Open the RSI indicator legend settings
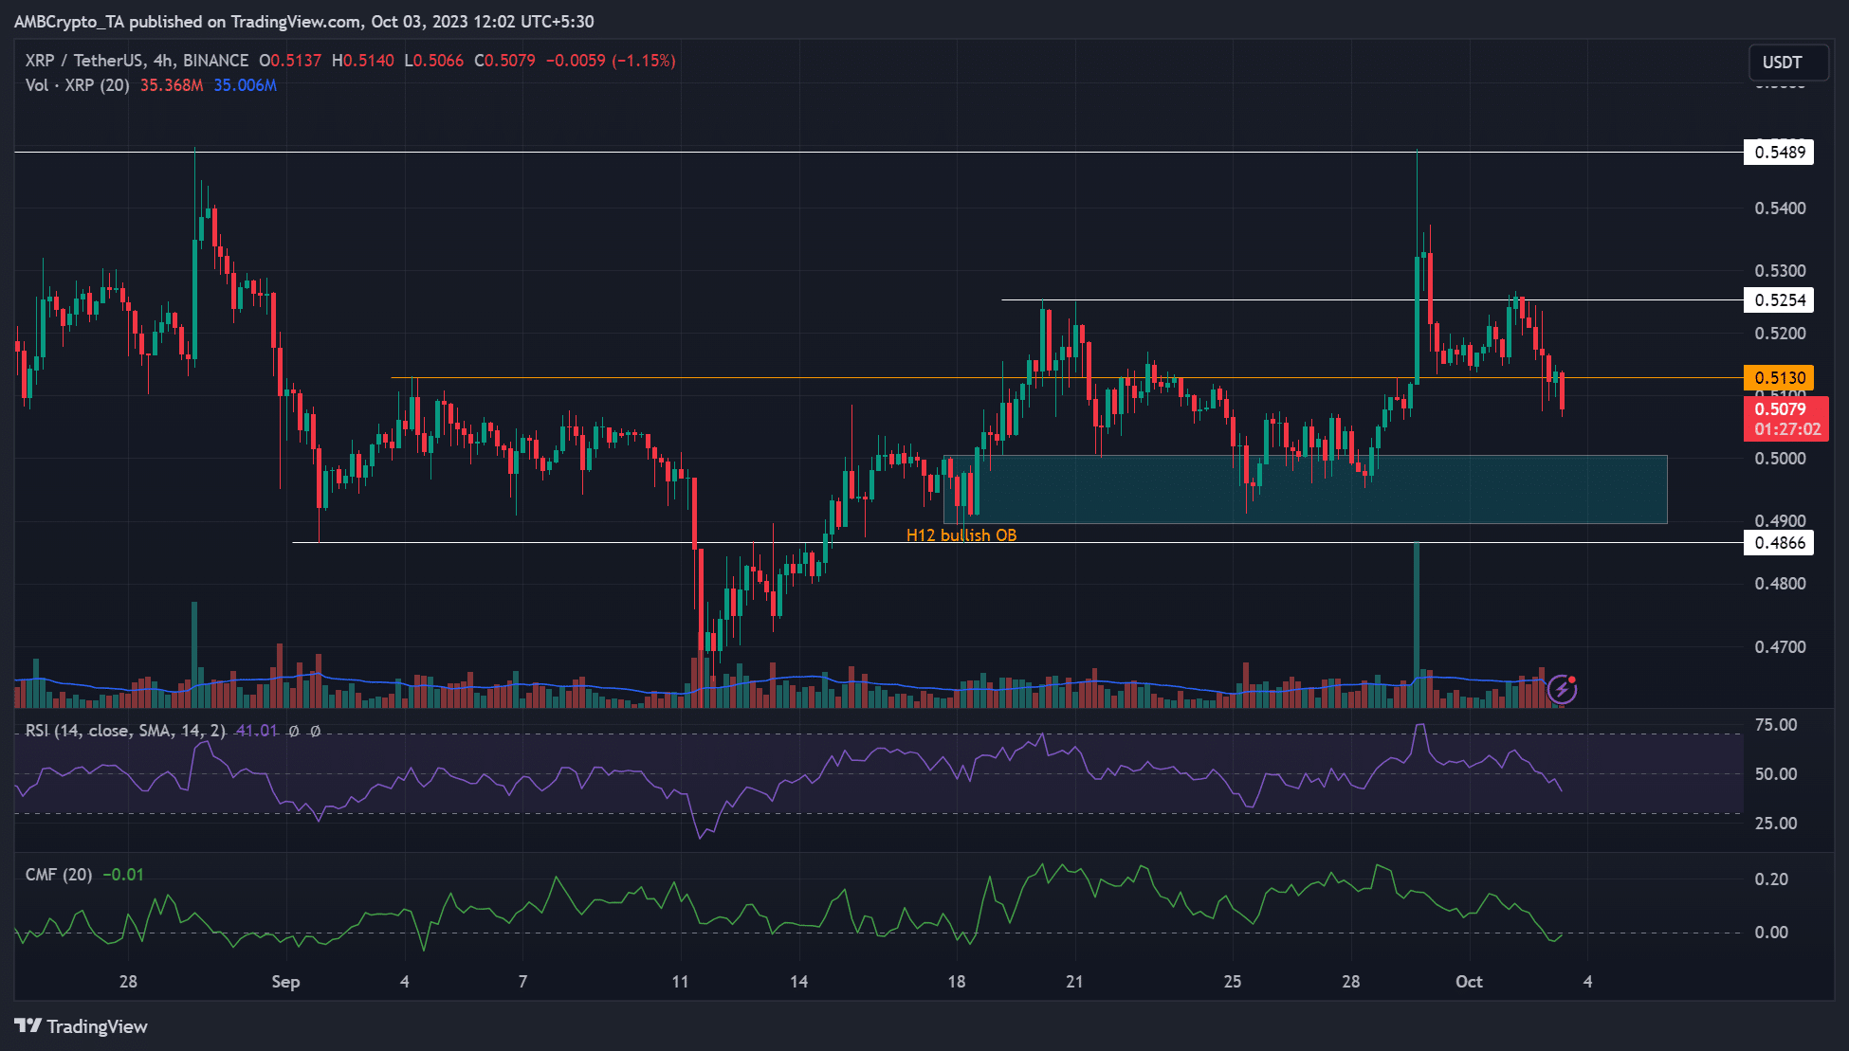 125,731
